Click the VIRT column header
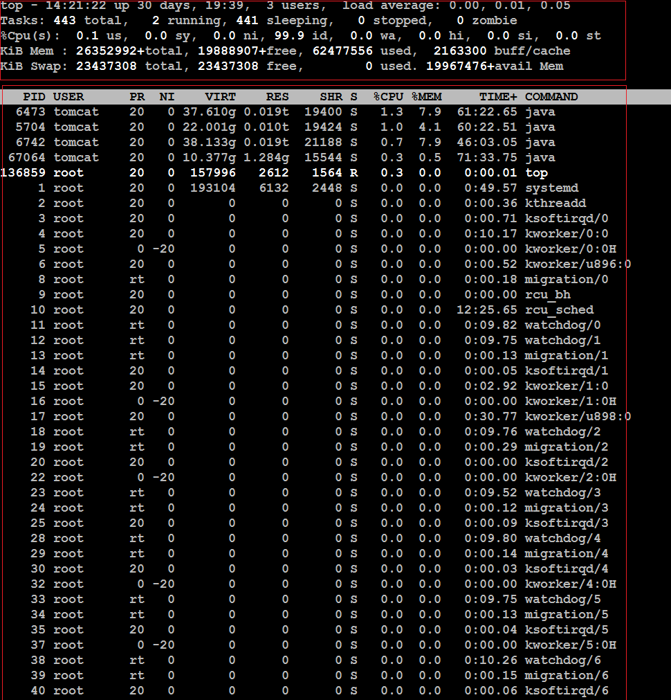This screenshot has width=671, height=700. tap(221, 96)
